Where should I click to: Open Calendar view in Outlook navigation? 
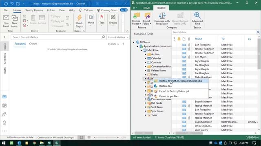pyautogui.click(x=4, y=105)
